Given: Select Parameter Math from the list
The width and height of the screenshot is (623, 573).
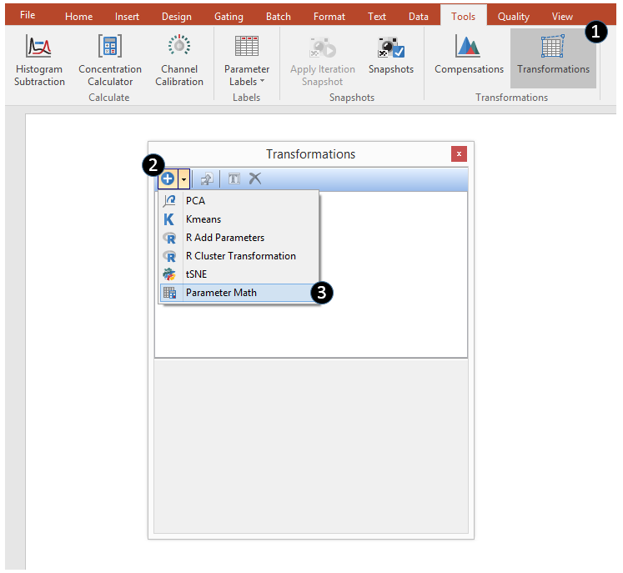Looking at the screenshot, I should [x=221, y=293].
